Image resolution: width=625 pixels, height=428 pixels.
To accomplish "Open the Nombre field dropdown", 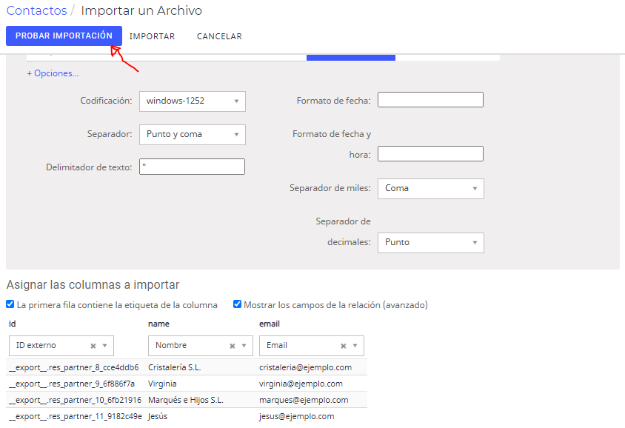I will pyautogui.click(x=201, y=346).
